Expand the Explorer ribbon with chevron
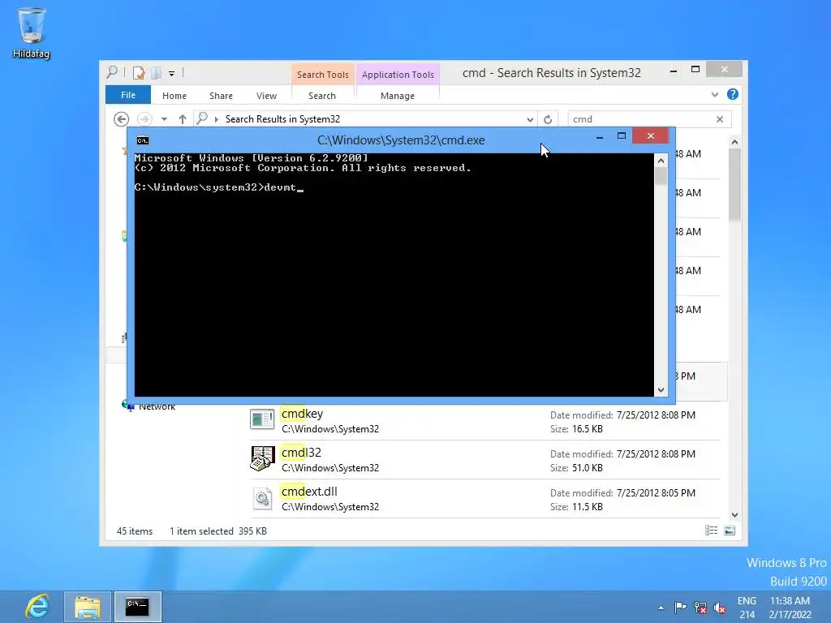The height and width of the screenshot is (623, 831). point(714,94)
